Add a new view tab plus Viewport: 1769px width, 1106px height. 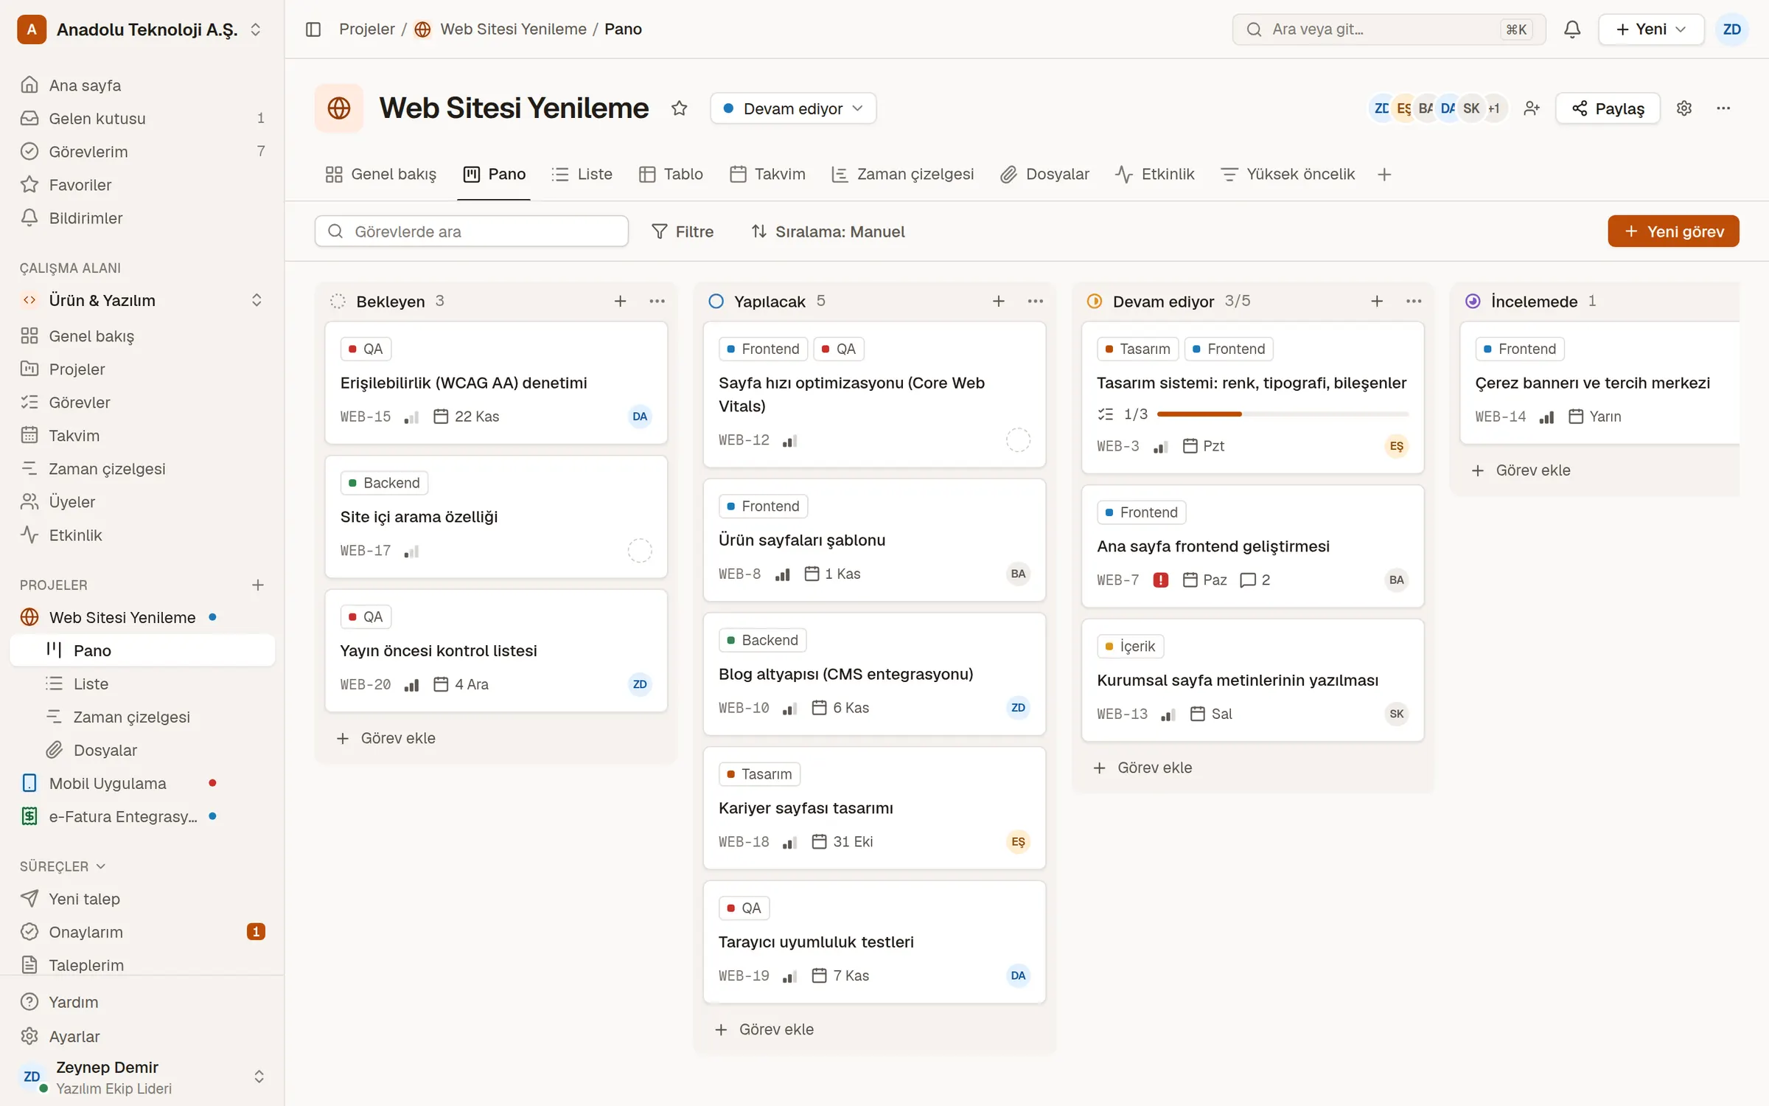pos(1384,175)
